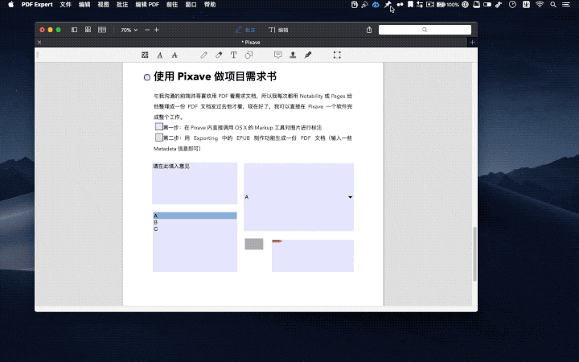Select list item C
579x362 pixels.
[x=195, y=229]
